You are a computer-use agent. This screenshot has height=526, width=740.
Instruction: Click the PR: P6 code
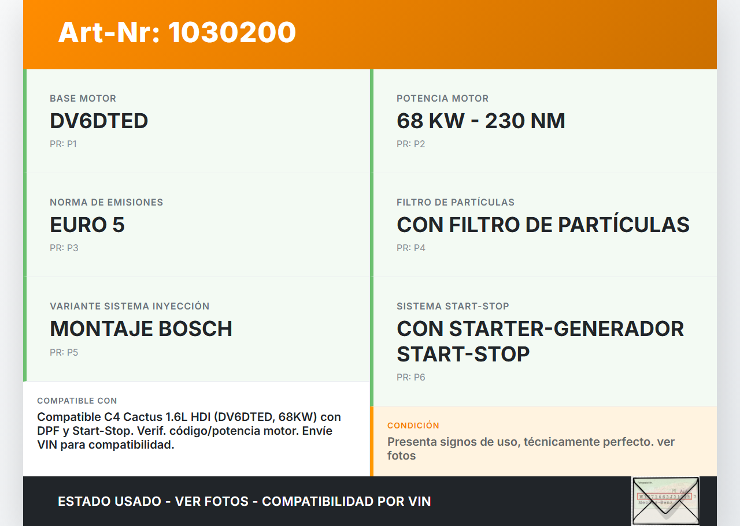click(x=410, y=377)
